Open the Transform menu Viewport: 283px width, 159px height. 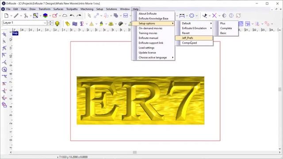(x=44, y=9)
